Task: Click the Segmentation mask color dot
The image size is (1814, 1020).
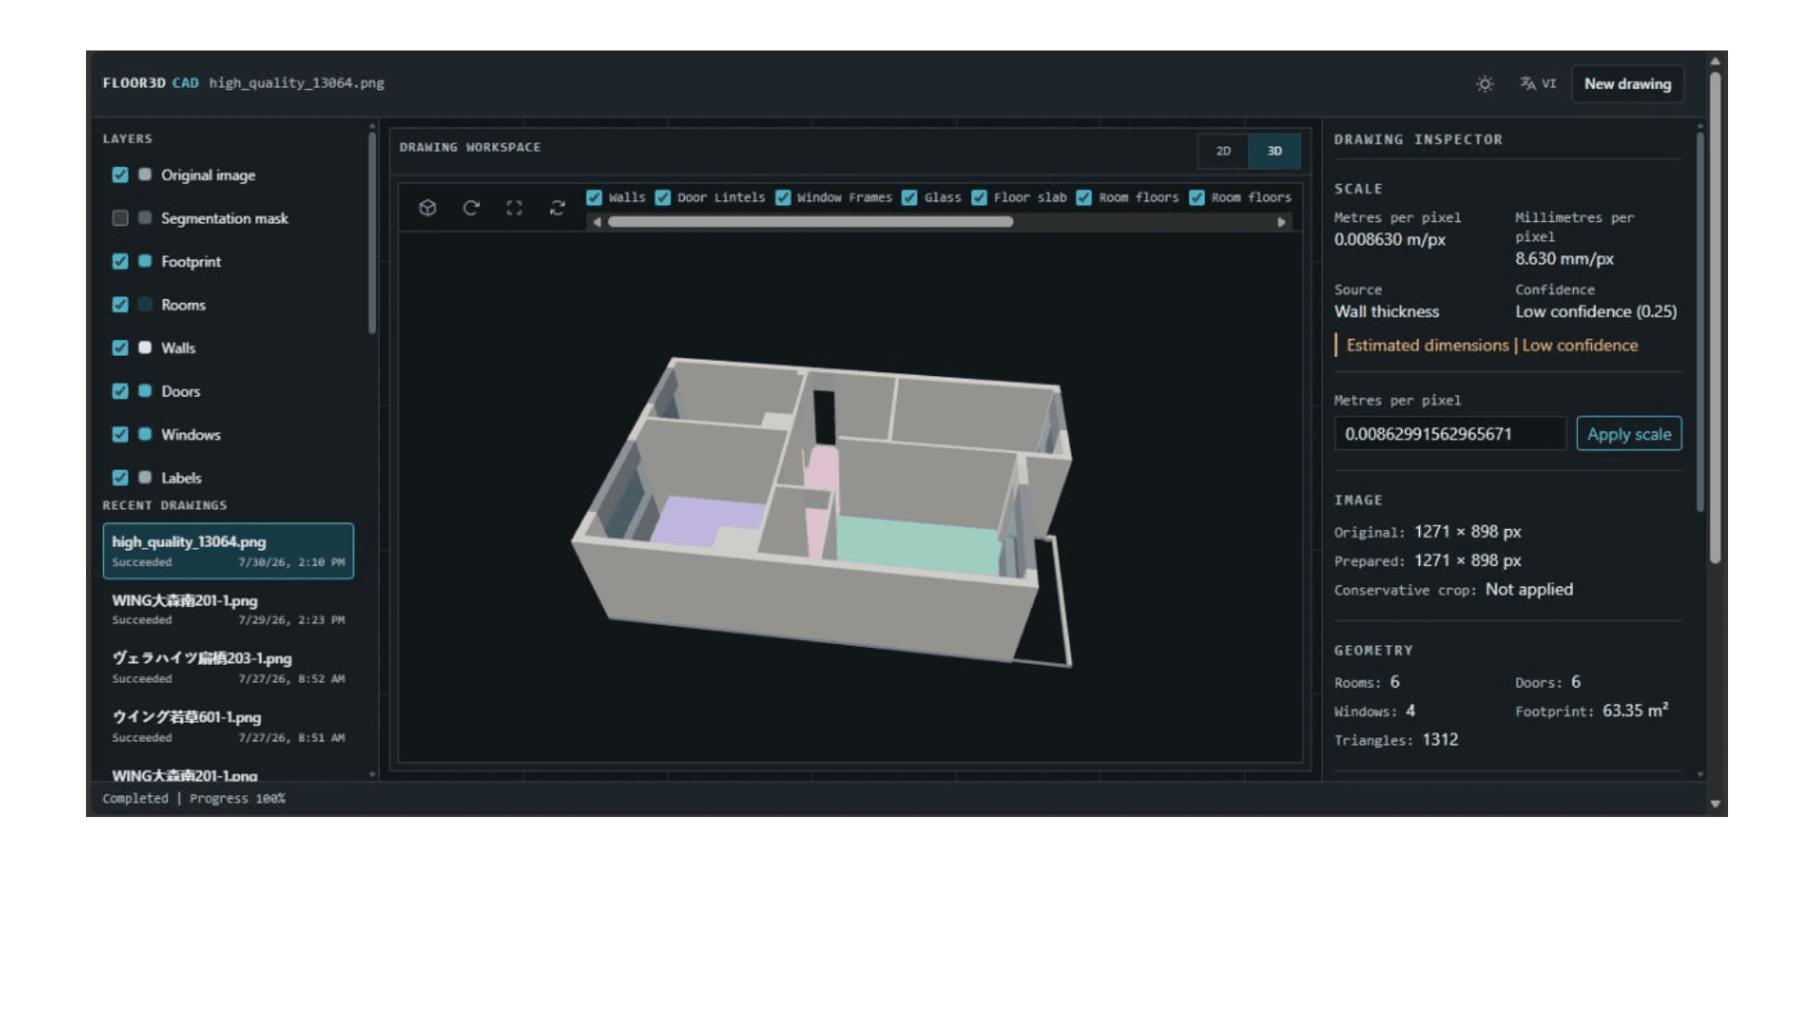Action: click(145, 218)
